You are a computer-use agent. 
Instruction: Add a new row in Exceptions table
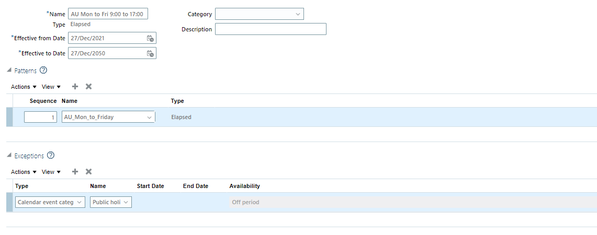75,172
